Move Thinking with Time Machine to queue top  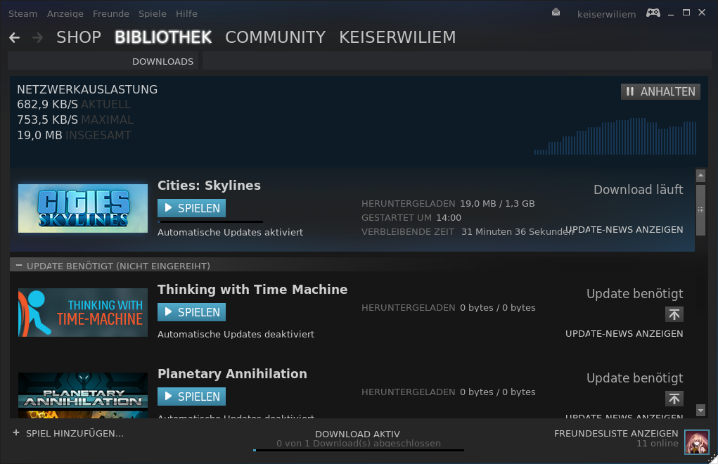[x=674, y=314]
